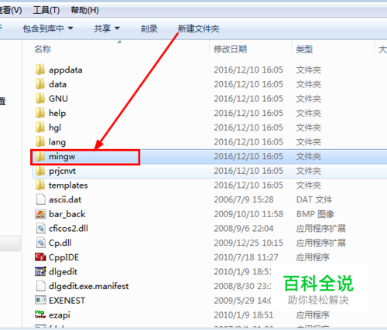Click the date 2009/12/25 10:15
Image resolution: width=387 pixels, height=330 pixels.
point(248,243)
